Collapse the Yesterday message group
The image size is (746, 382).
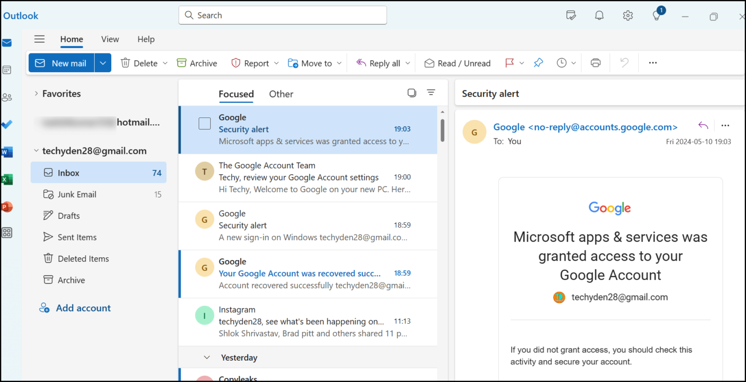point(206,357)
